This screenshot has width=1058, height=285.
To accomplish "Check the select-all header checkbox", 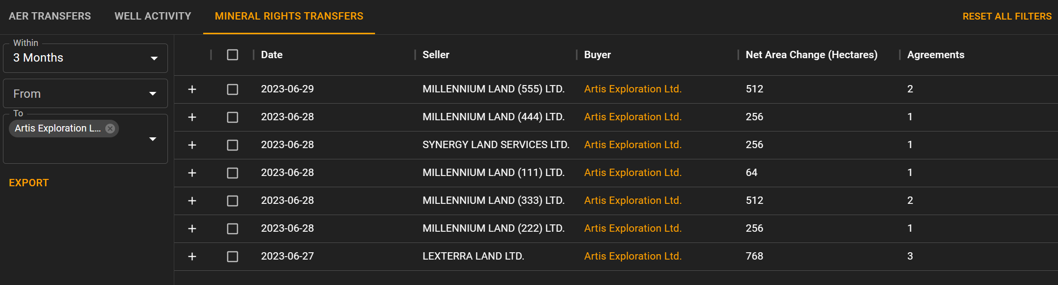I will [233, 55].
